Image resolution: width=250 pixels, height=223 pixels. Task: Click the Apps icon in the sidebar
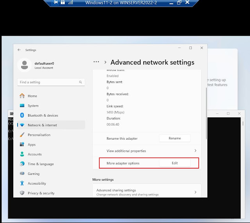tap(22, 144)
